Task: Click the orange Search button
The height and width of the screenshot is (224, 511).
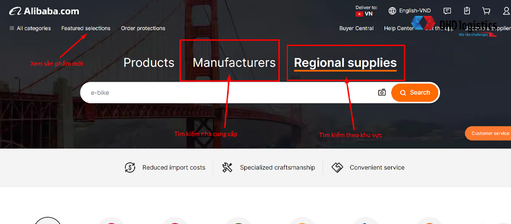Action: (415, 92)
